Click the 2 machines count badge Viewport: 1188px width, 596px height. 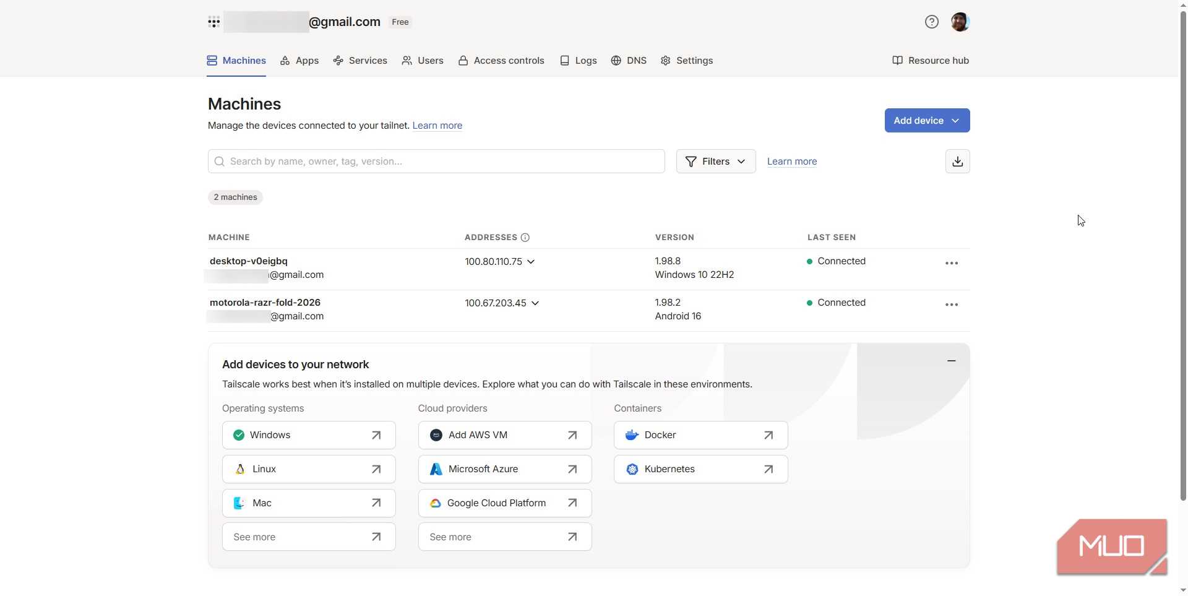point(235,197)
